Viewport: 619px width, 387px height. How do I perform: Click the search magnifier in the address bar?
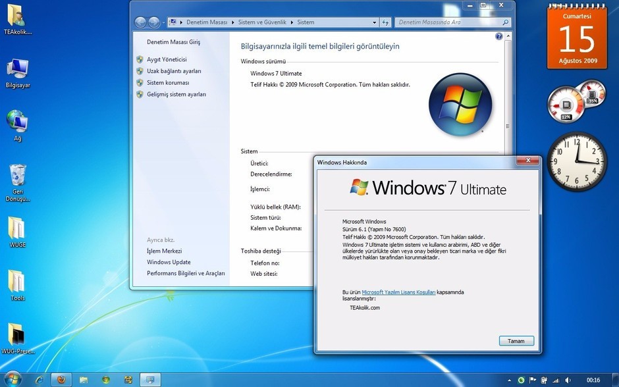[504, 22]
